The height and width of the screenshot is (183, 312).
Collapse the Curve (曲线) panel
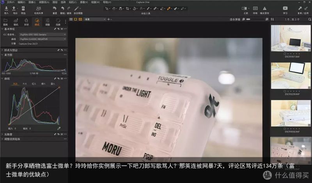point(2,79)
